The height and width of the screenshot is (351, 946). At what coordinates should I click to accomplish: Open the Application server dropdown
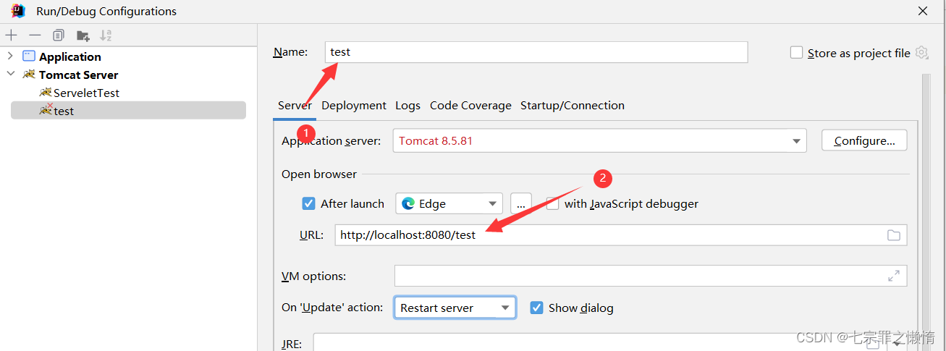point(796,141)
